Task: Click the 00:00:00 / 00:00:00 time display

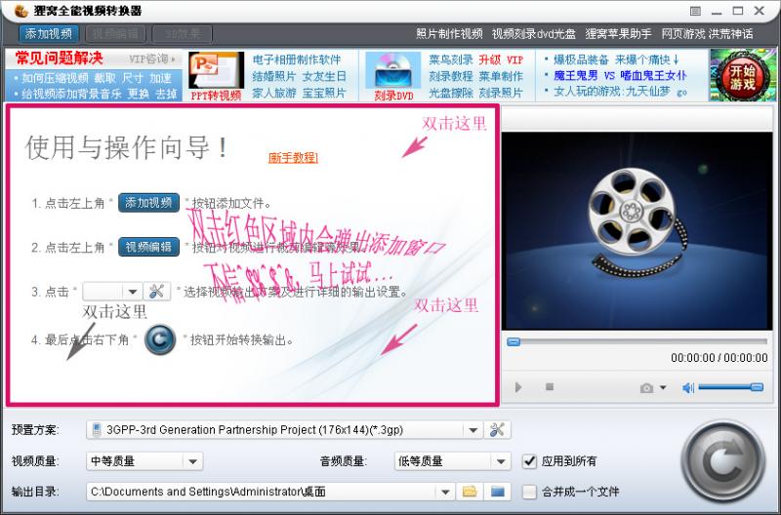Action: [x=719, y=358]
